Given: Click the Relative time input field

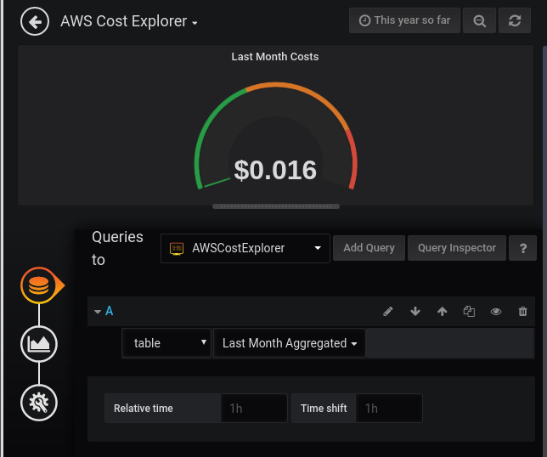Looking at the screenshot, I should click(254, 409).
